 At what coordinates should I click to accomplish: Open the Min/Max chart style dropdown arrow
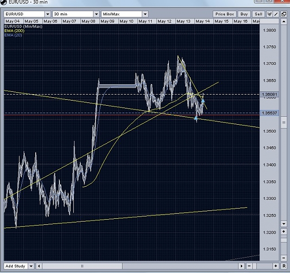[x=145, y=14]
